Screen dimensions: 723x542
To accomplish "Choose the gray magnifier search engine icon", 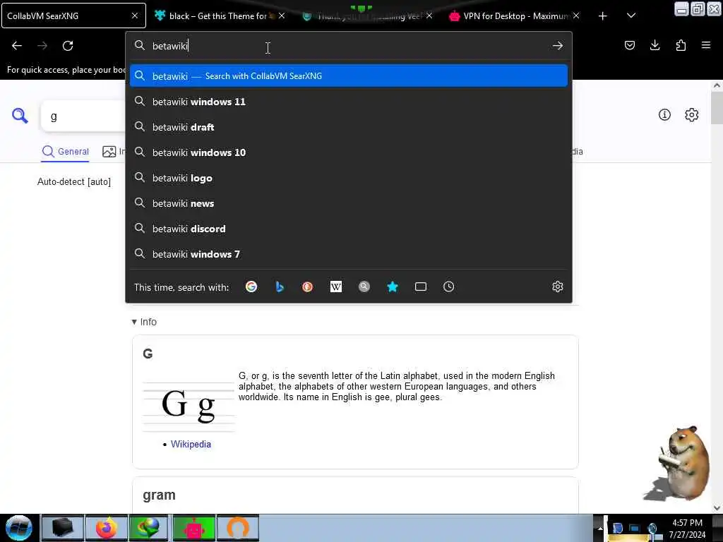I will (364, 287).
